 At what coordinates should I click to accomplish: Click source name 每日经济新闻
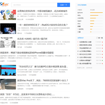[x=22, y=75]
